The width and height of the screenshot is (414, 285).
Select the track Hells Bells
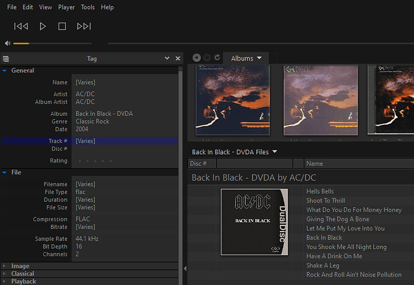[x=320, y=191]
